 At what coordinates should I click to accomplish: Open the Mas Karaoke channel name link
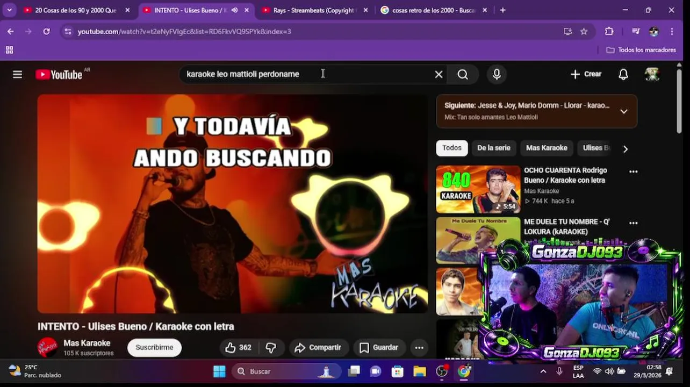click(x=87, y=343)
